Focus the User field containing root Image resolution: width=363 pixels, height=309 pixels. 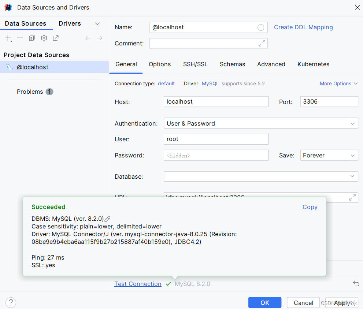[x=216, y=139]
